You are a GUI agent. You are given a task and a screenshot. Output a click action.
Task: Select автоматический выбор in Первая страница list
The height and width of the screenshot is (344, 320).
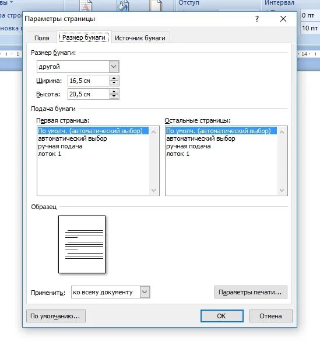tap(93, 138)
